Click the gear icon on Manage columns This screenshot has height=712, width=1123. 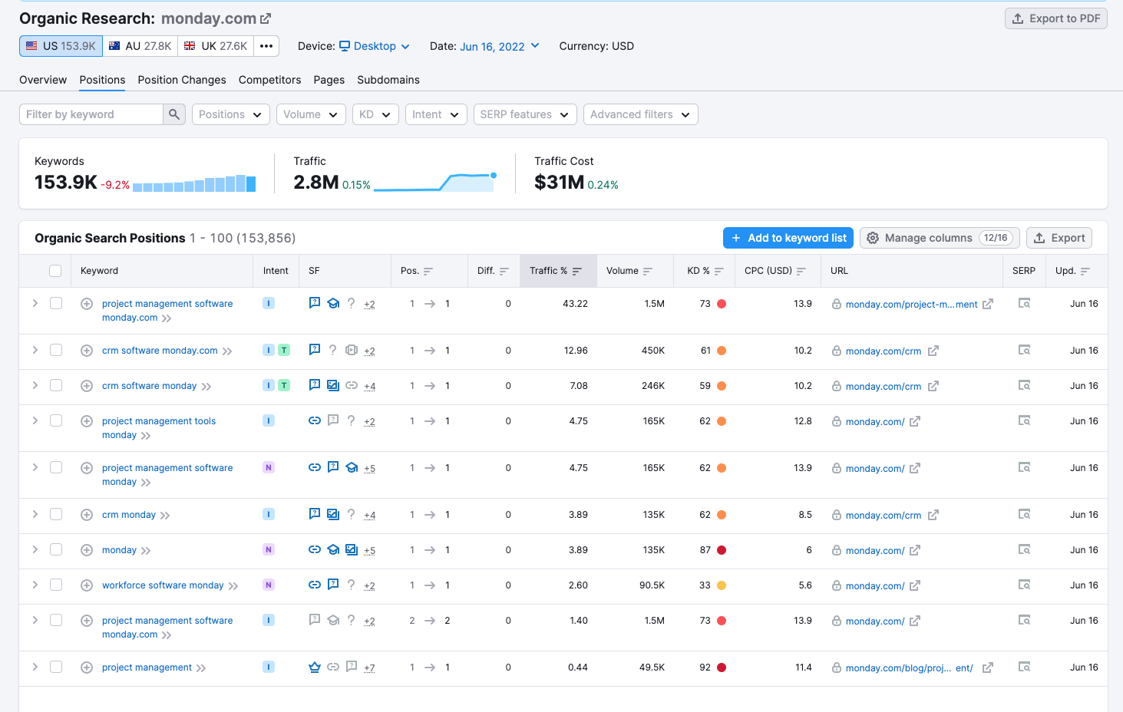point(873,238)
